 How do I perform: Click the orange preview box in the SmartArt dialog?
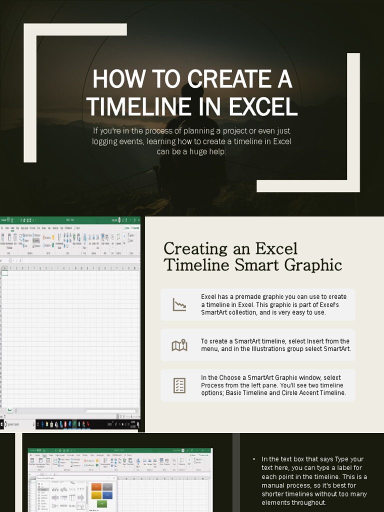click(x=96, y=487)
